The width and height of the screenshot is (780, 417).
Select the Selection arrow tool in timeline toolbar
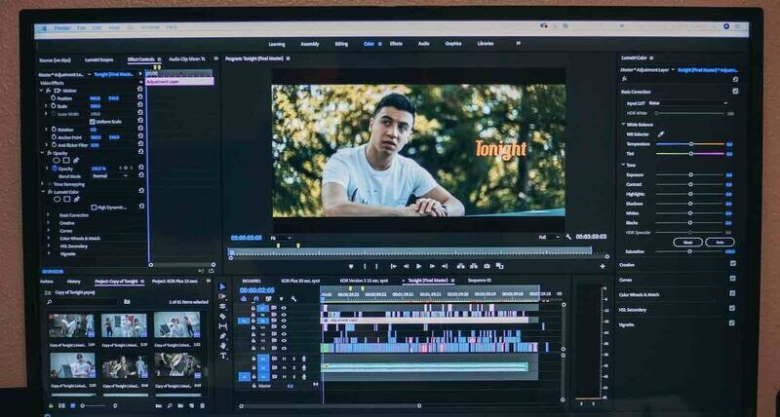[222, 286]
